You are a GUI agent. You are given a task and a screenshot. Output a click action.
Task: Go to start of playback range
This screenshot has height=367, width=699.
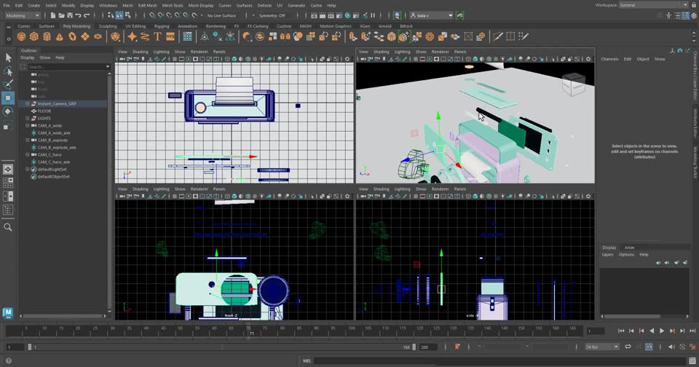(x=621, y=331)
